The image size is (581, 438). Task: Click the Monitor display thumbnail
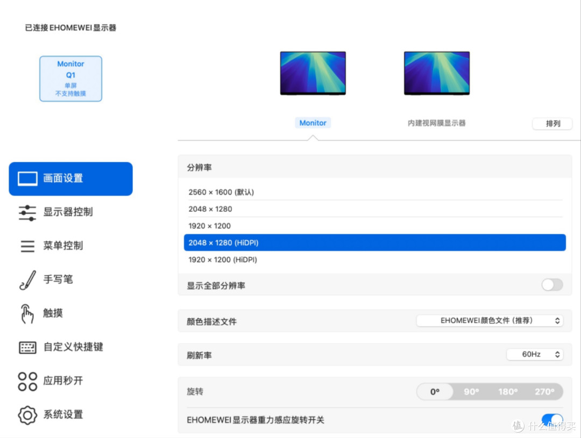tap(313, 73)
